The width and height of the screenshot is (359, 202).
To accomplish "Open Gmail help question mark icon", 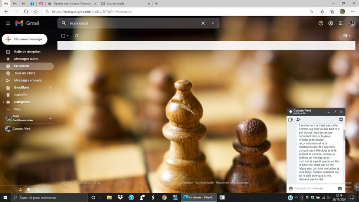I will tap(320, 23).
